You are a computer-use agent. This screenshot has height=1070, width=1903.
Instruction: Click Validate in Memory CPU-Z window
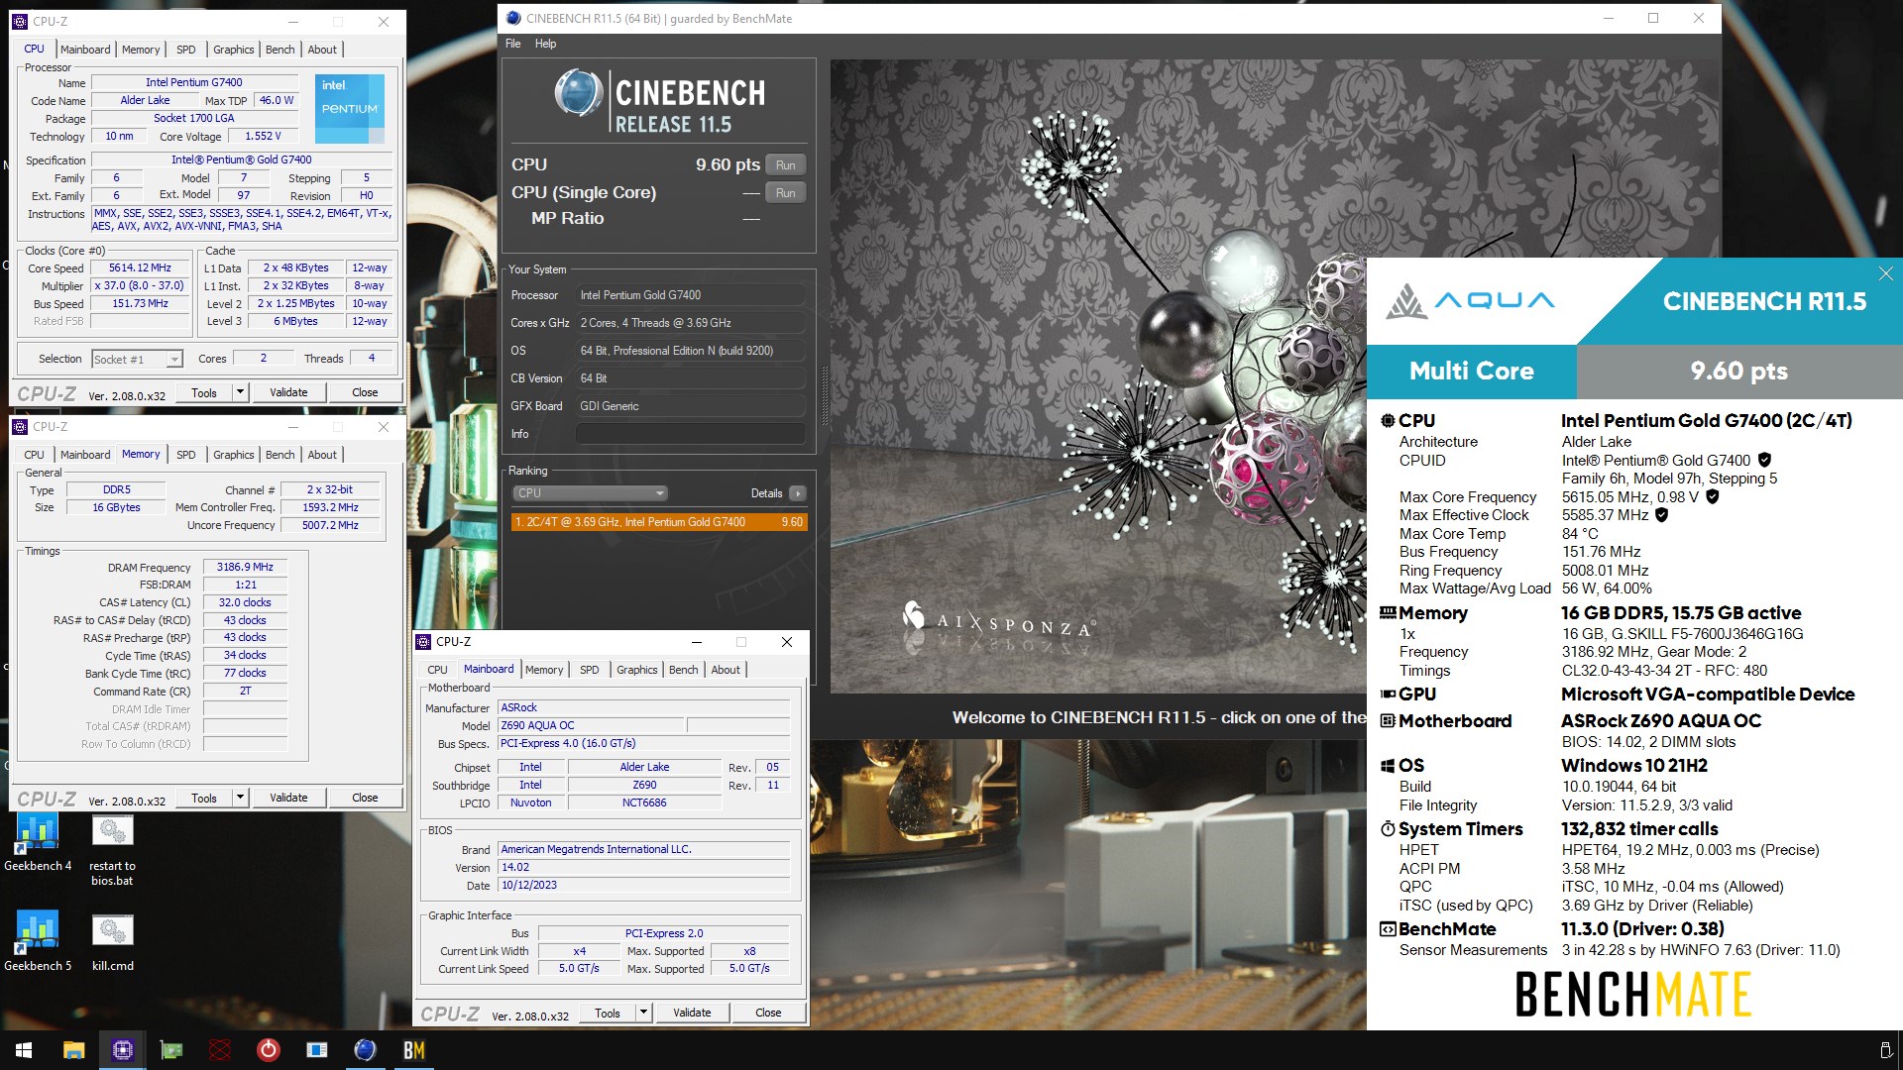point(288,798)
